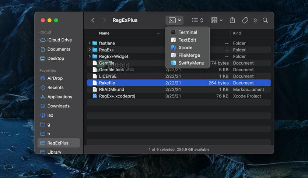Open iCloud Drive in sidebar
Screen dimensions: 308x178
tap(59, 40)
